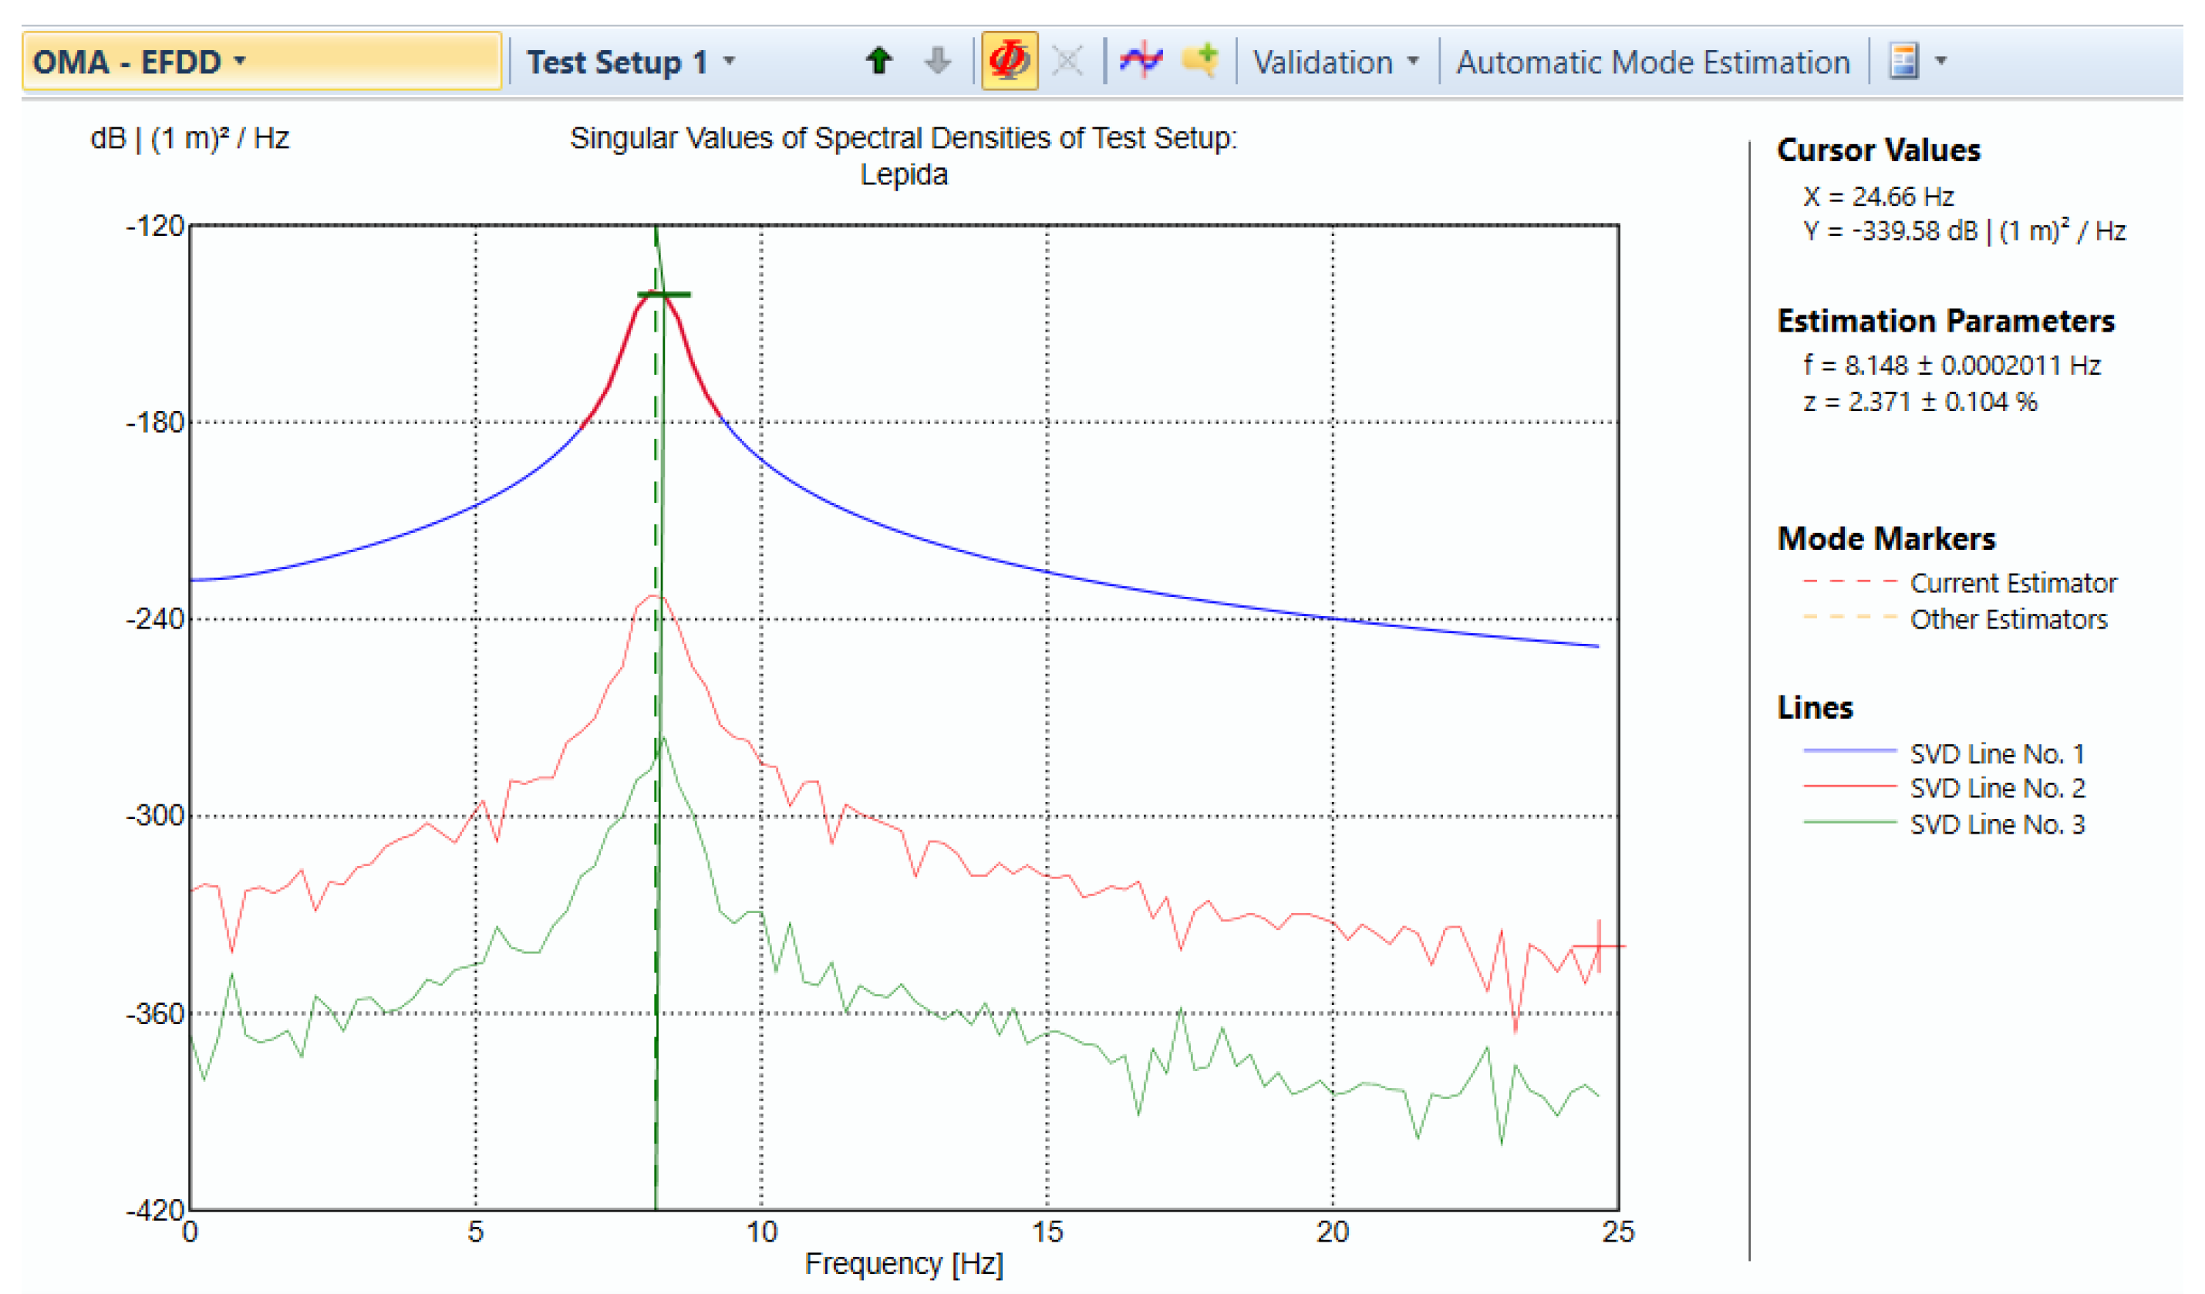Click the green mode marker bar at peak
Image resolution: width=2205 pixels, height=1294 pixels.
(663, 294)
